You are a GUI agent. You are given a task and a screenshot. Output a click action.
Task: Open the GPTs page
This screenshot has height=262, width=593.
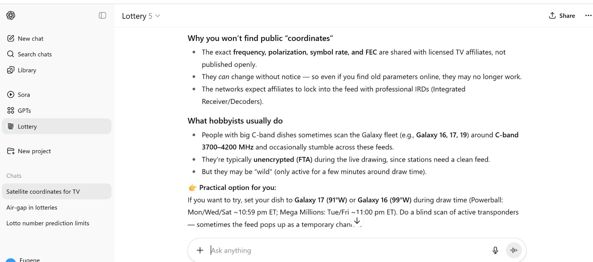pos(57,111)
